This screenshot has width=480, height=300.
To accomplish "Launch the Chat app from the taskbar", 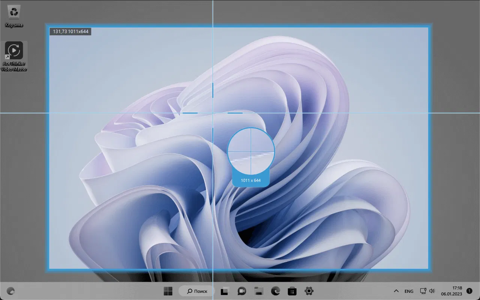I will tap(241, 291).
